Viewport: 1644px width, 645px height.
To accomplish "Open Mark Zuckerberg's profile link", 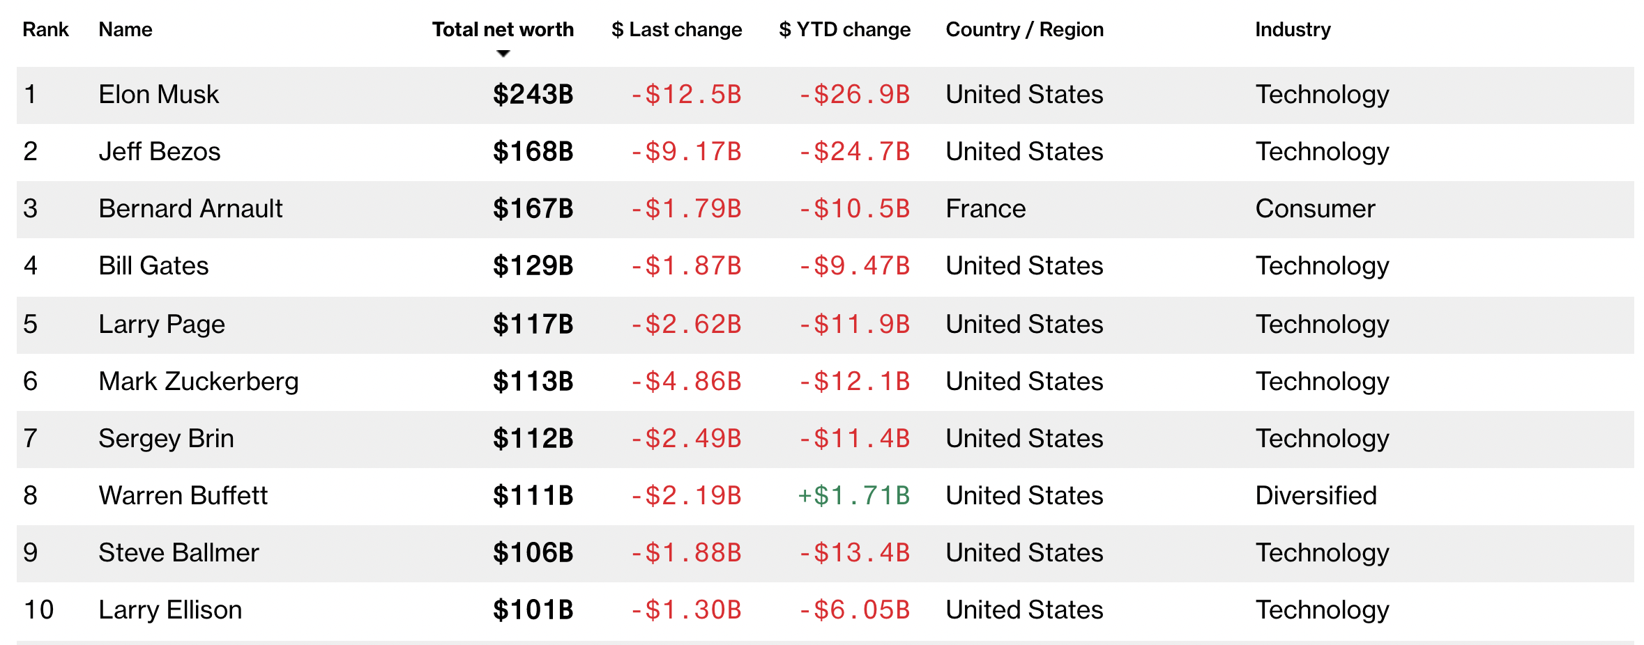I will pos(199,381).
